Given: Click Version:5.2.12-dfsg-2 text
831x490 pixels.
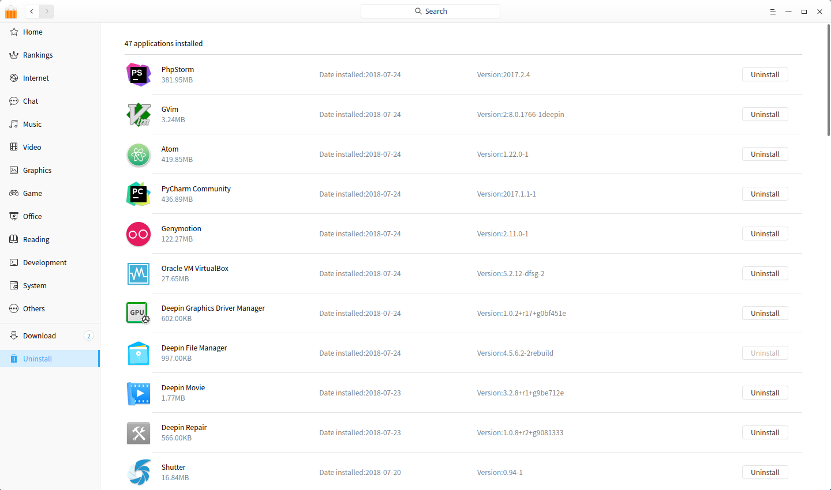Looking at the screenshot, I should (x=511, y=274).
